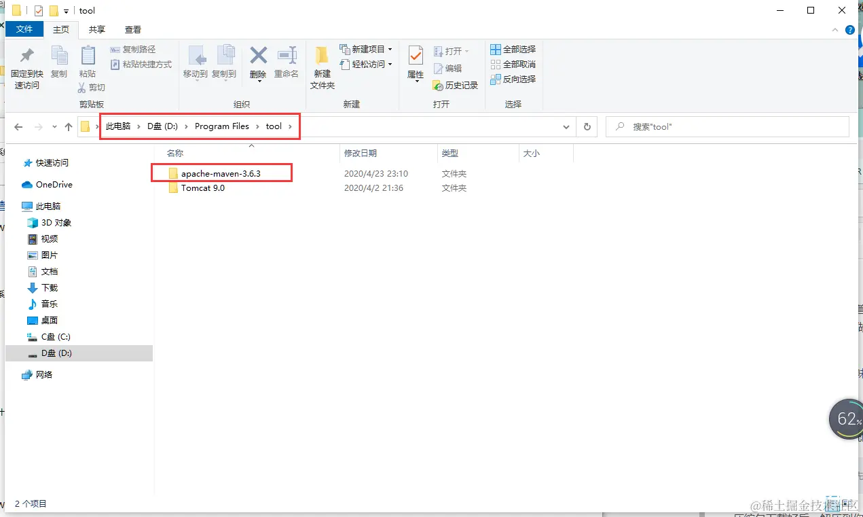Refresh the folder view
Screen dimensions: 863x517
coord(586,126)
